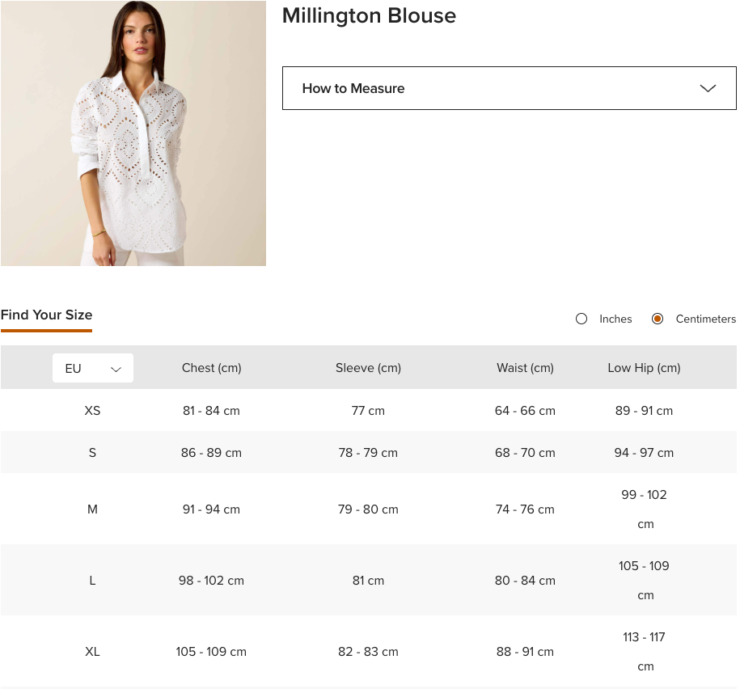Click the 81 - 84 cm chest value
The height and width of the screenshot is (689, 740).
tap(211, 411)
